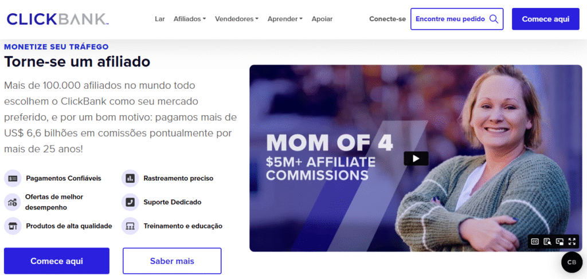587x279 pixels.
Task: Play the Mom of 4 video
Action: click(x=416, y=158)
